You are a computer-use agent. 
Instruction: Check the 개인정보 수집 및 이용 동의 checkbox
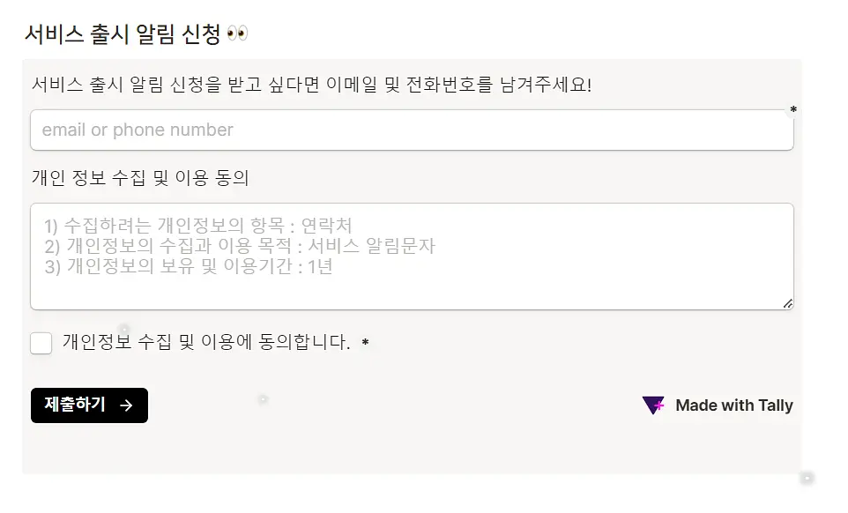(41, 343)
